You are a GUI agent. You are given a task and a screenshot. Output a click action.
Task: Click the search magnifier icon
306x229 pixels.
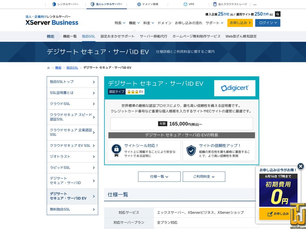point(277,14)
